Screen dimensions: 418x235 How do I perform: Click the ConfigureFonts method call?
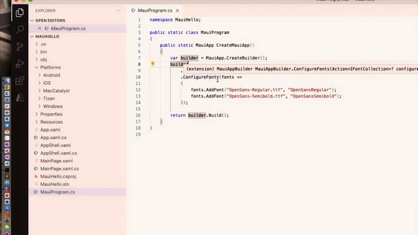pyautogui.click(x=201, y=77)
